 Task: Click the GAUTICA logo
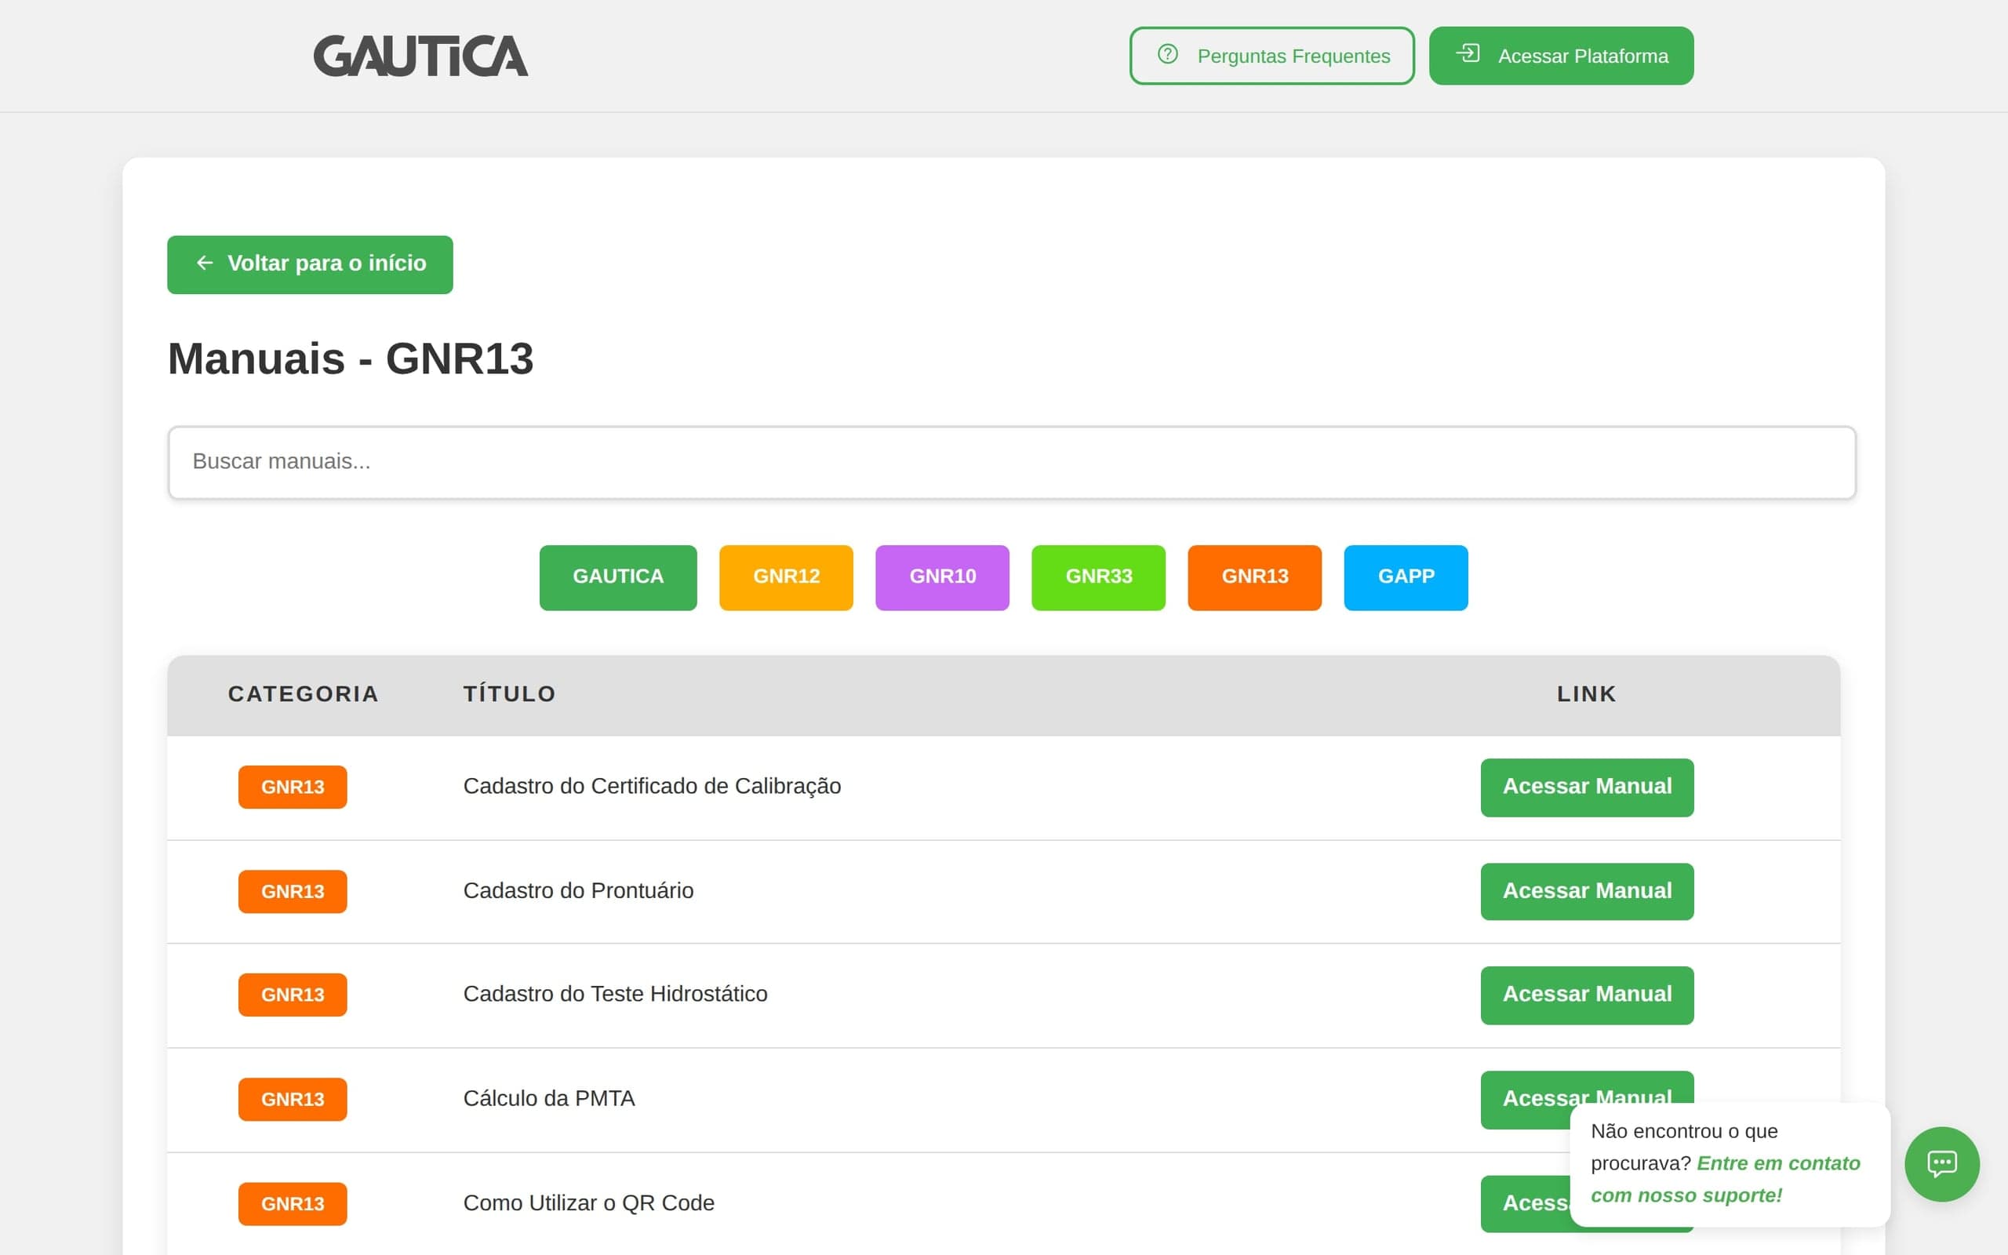point(420,56)
